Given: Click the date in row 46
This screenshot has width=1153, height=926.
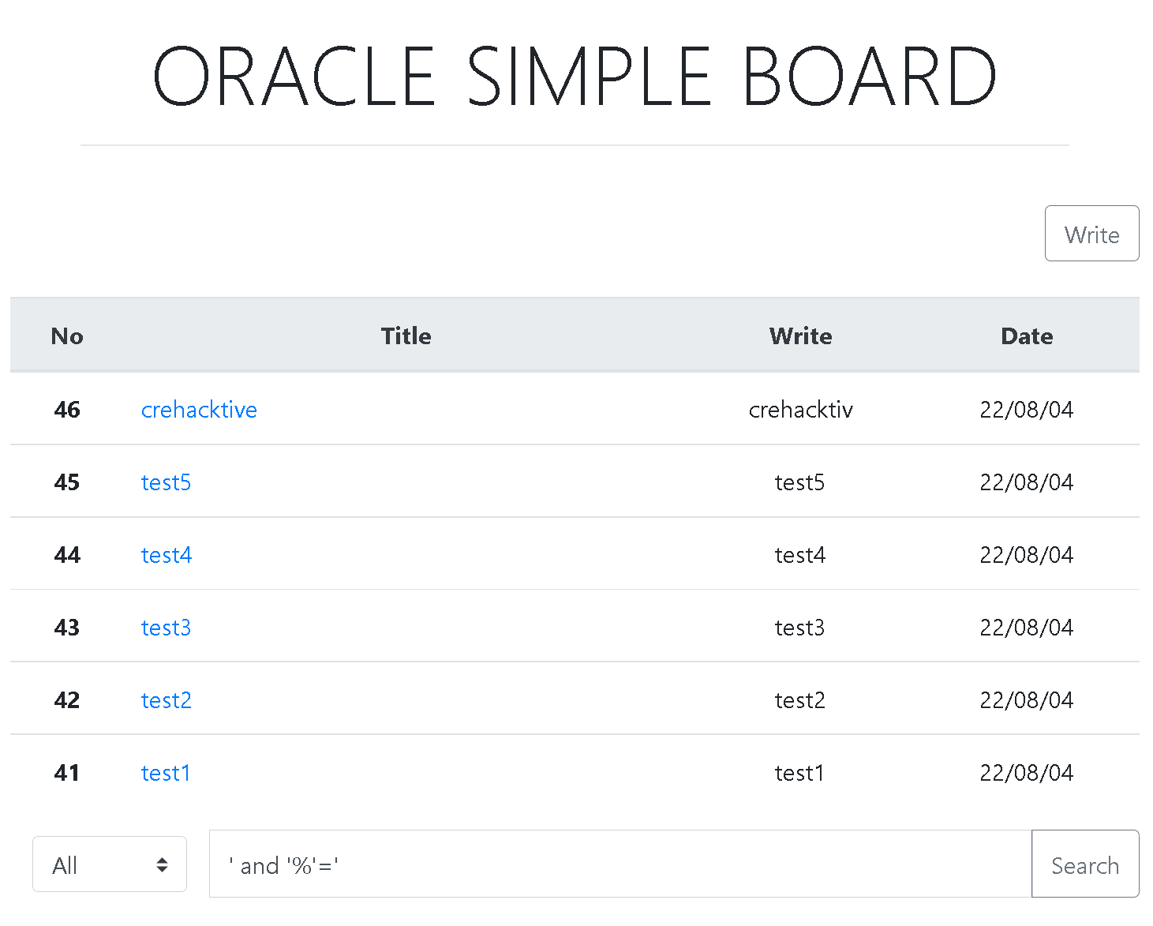Looking at the screenshot, I should click(1027, 410).
